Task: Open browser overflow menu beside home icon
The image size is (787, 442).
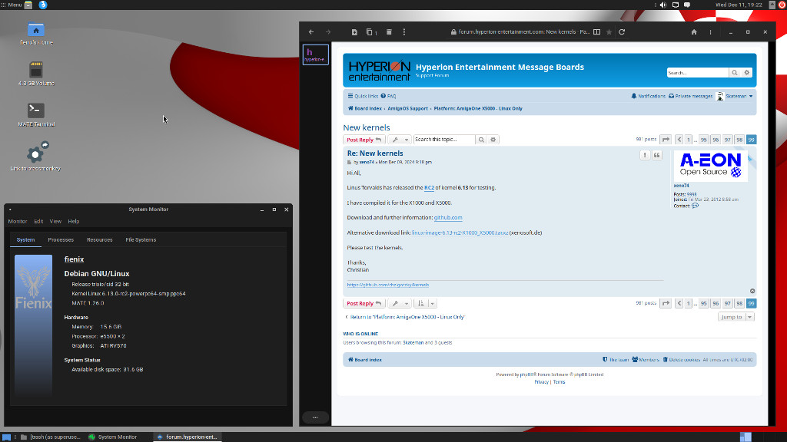Action: coord(710,32)
